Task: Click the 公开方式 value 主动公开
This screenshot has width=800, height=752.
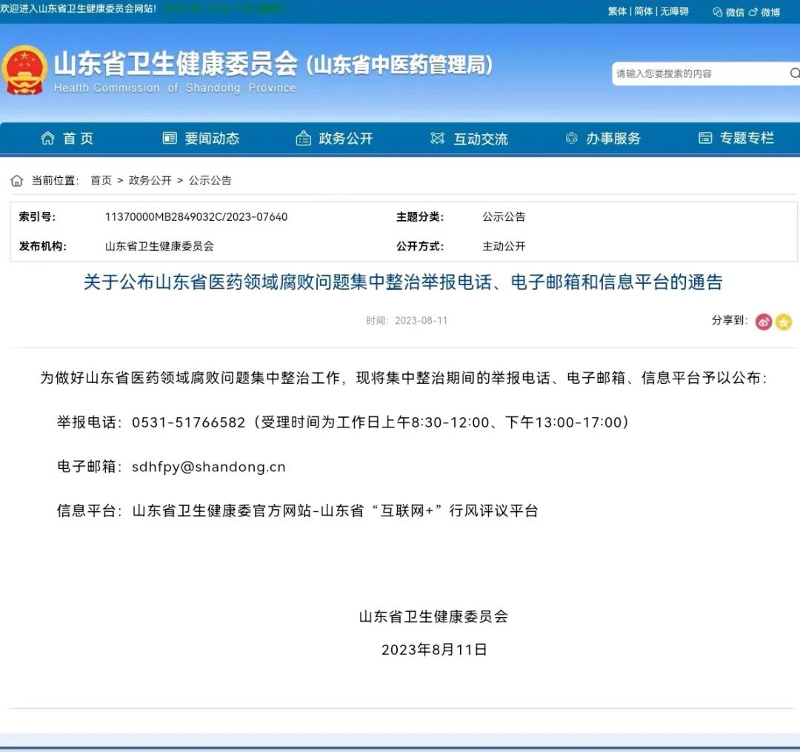Action: 504,247
